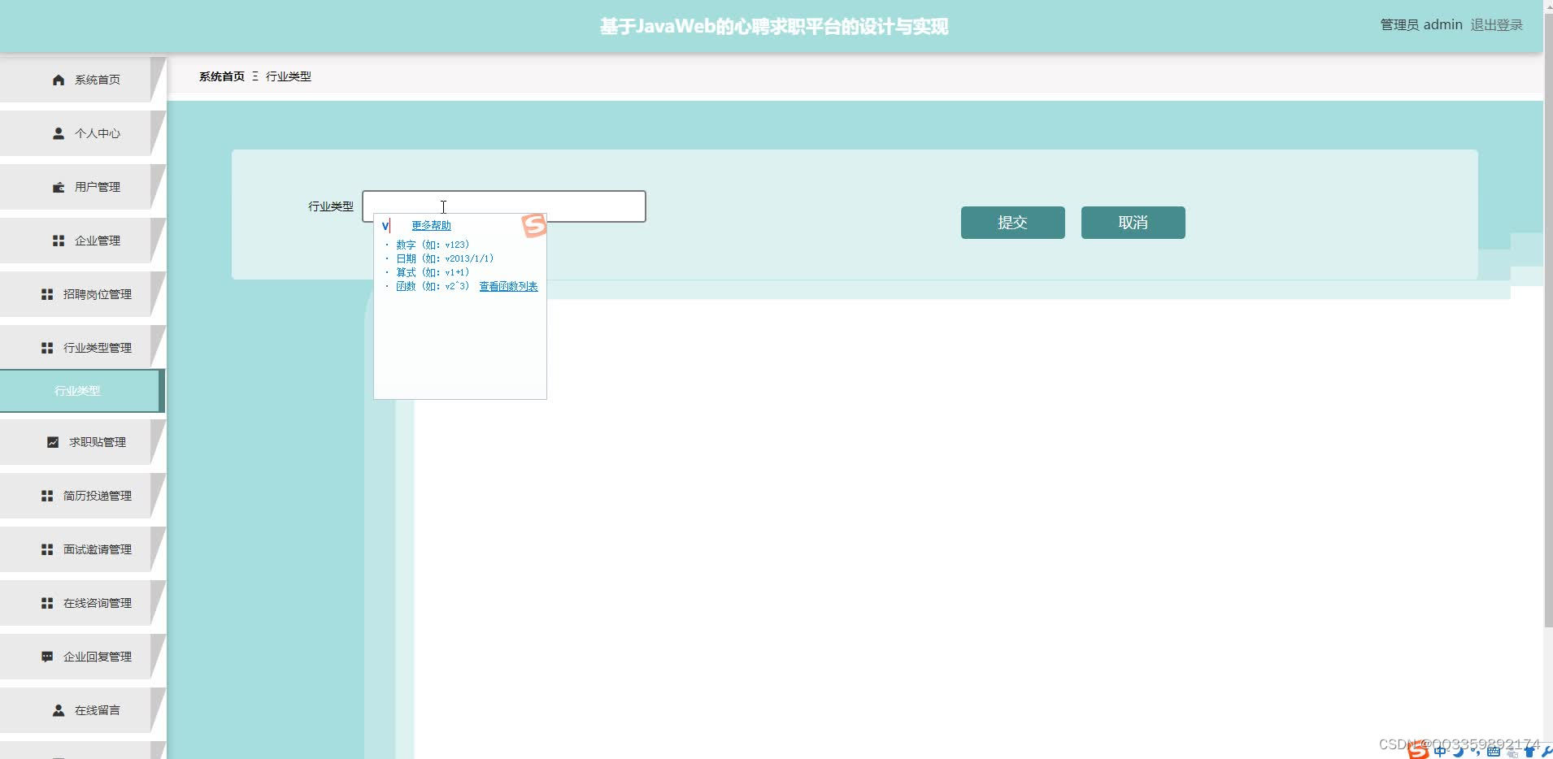Screen dimensions: 1553x759
Task: Click the grid icon beside 面试邀请管理
Action: coord(47,549)
